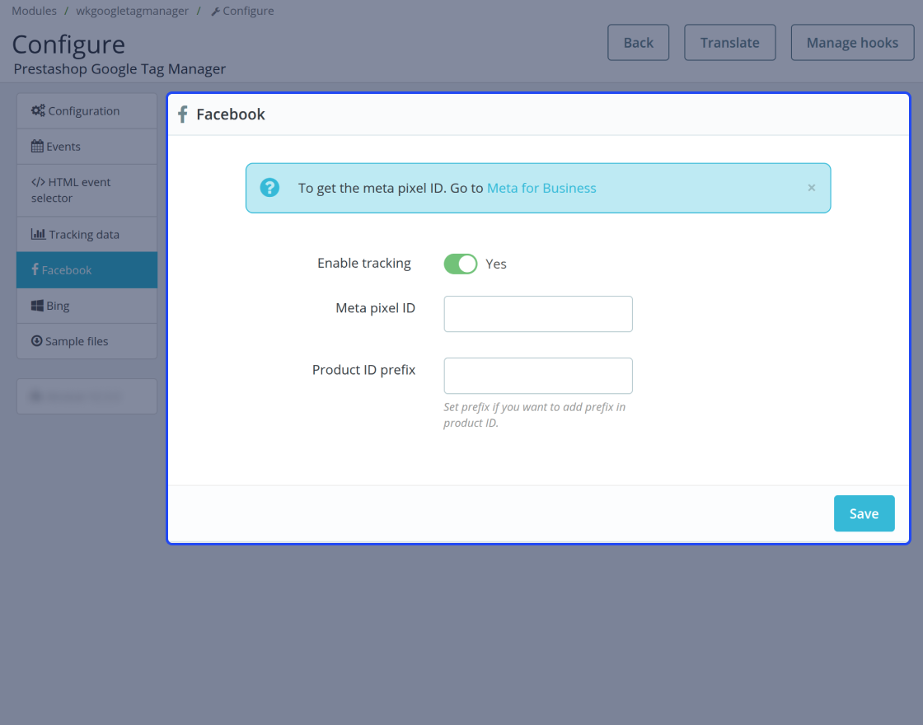Focus the Product ID prefix input field

(538, 376)
